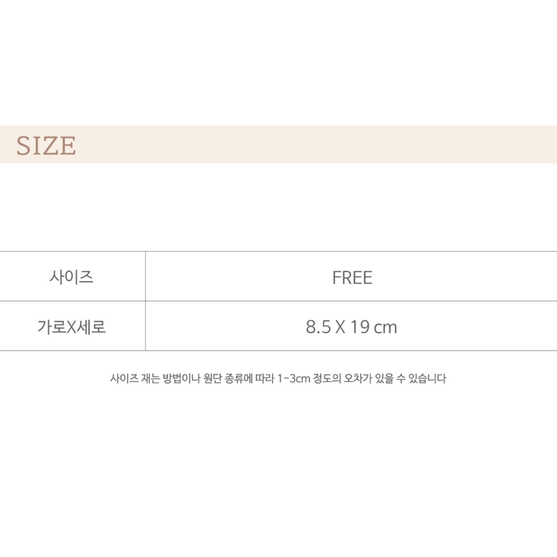Click the 19 height number
The width and height of the screenshot is (557, 557).
[x=360, y=327]
